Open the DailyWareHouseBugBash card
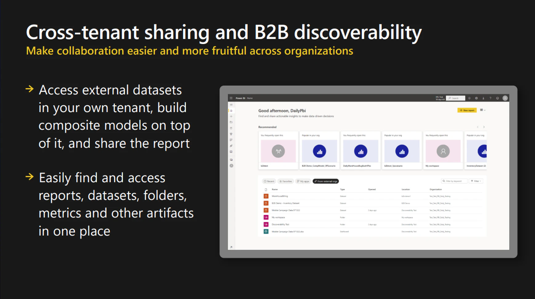Image resolution: width=535 pixels, height=299 pixels. click(361, 151)
